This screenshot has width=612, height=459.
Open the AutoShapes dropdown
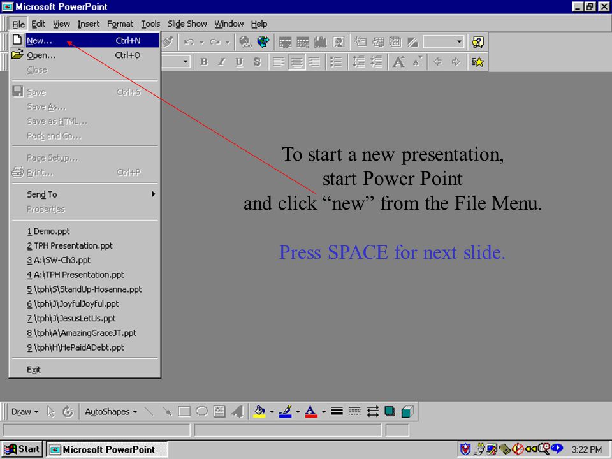(111, 412)
